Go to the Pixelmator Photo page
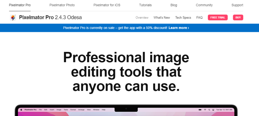The height and width of the screenshot is (116, 259). point(62,5)
